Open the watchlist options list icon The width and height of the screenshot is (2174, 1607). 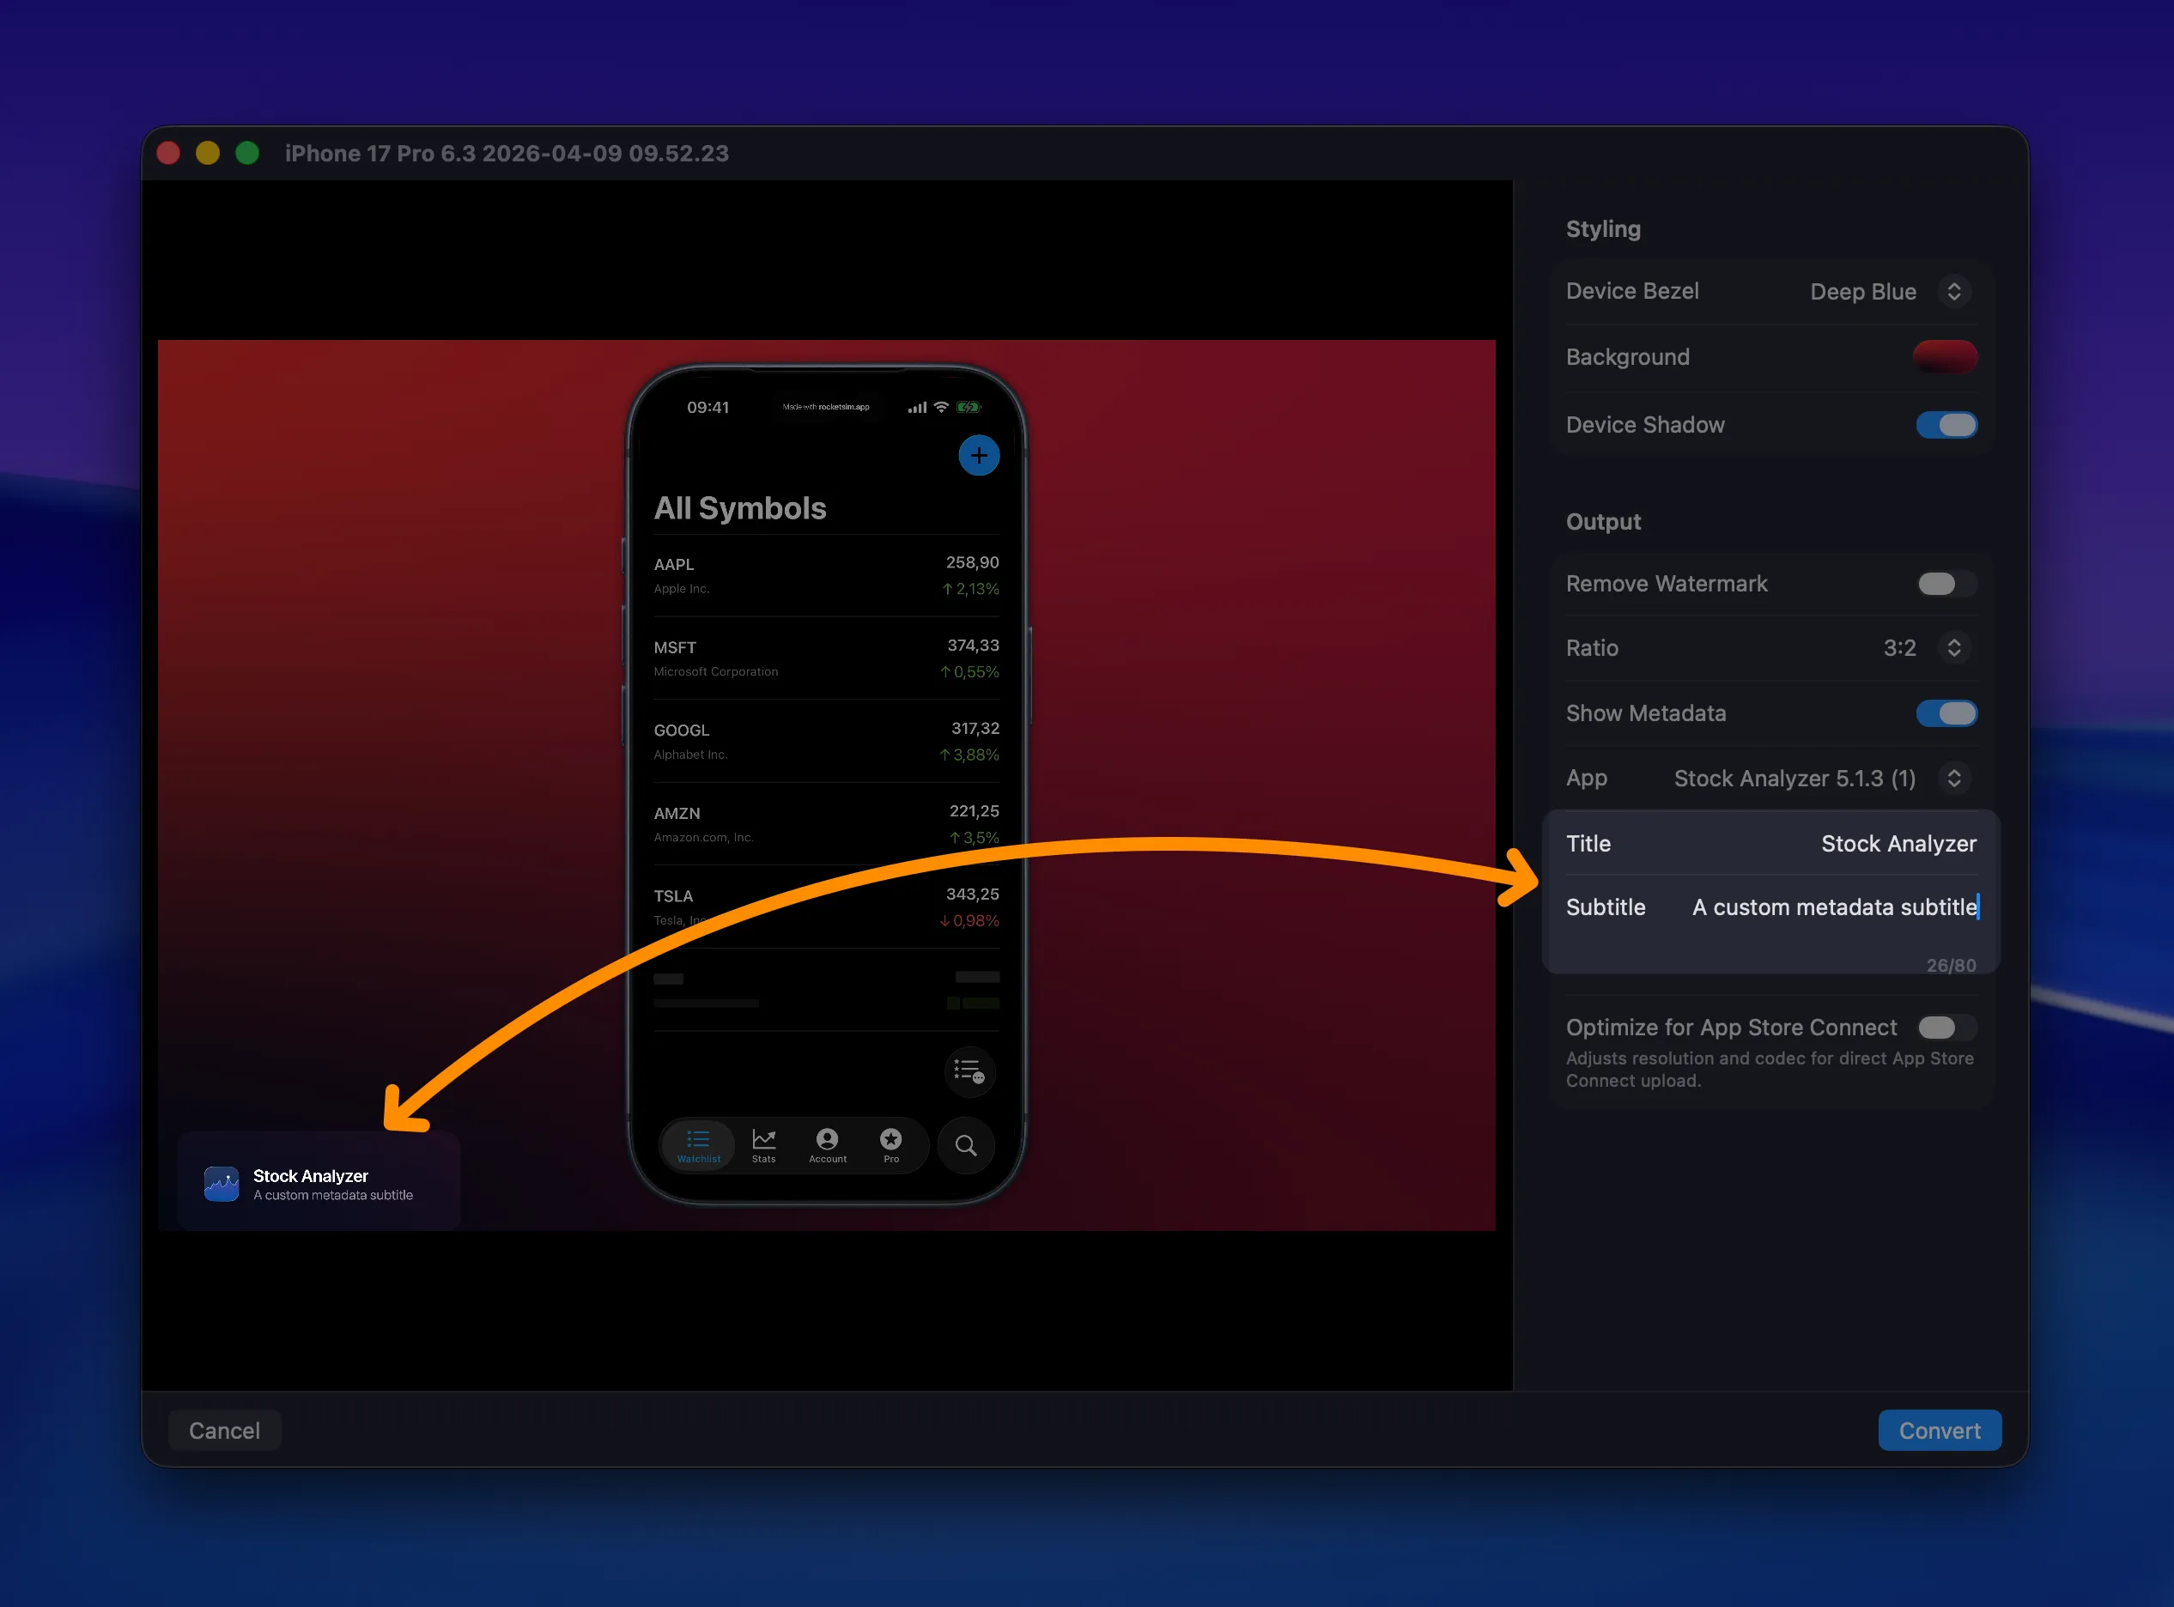[x=969, y=1071]
